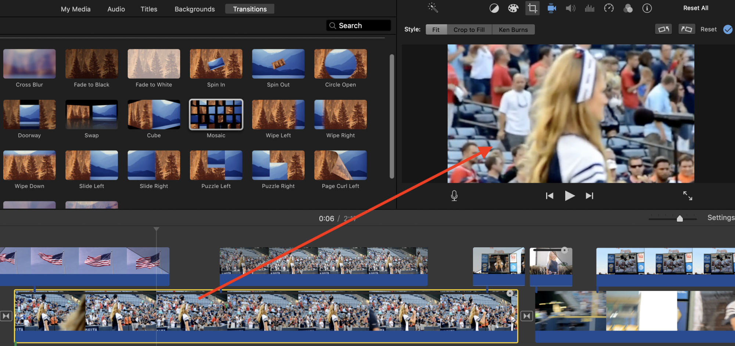Viewport: 735px width, 346px height.
Task: Select the American flag clip in timeline
Action: [85, 266]
